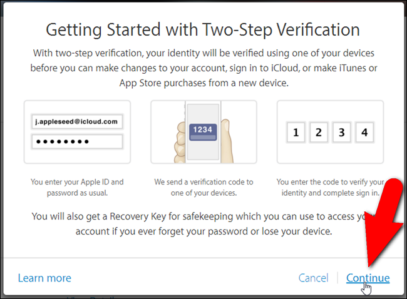The width and height of the screenshot is (407, 299).
Task: Select the dotted password field illustration
Action: 77,141
